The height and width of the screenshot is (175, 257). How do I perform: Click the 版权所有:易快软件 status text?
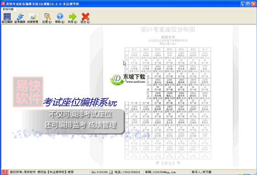23,172
